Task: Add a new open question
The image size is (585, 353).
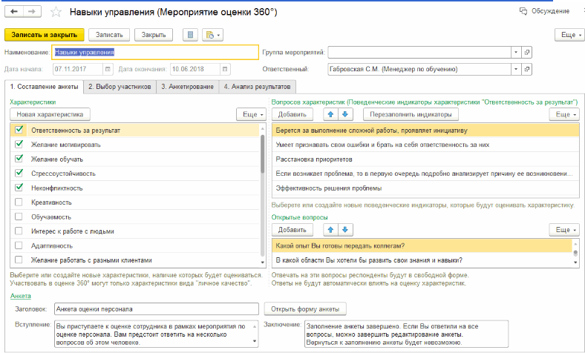Action: (292, 230)
